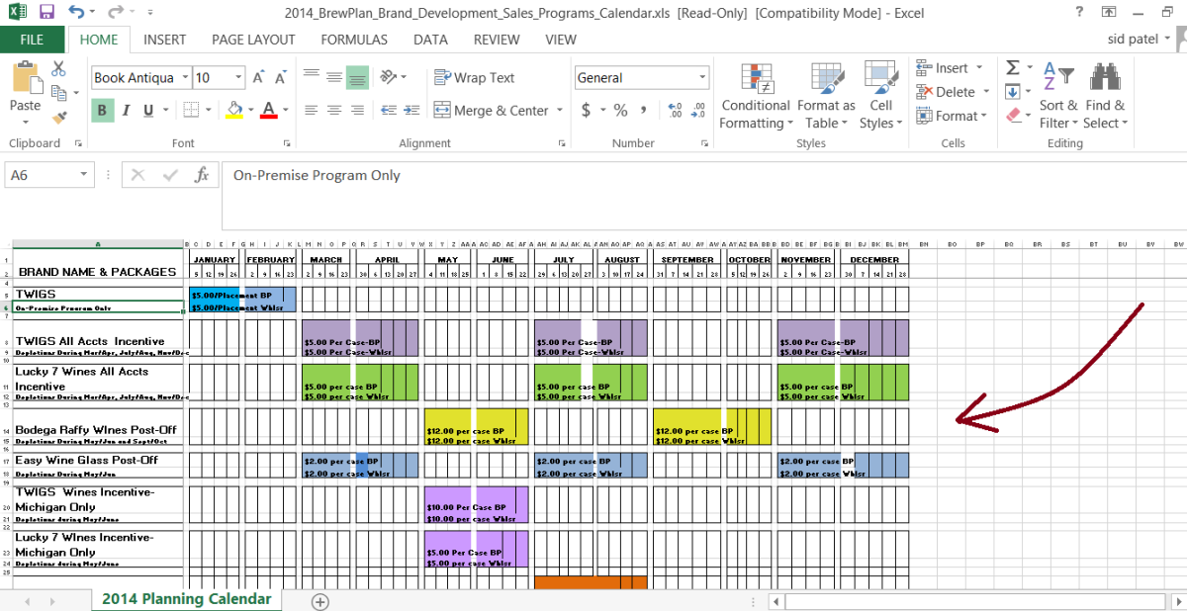Align text left
1187x611 pixels.
(312, 110)
